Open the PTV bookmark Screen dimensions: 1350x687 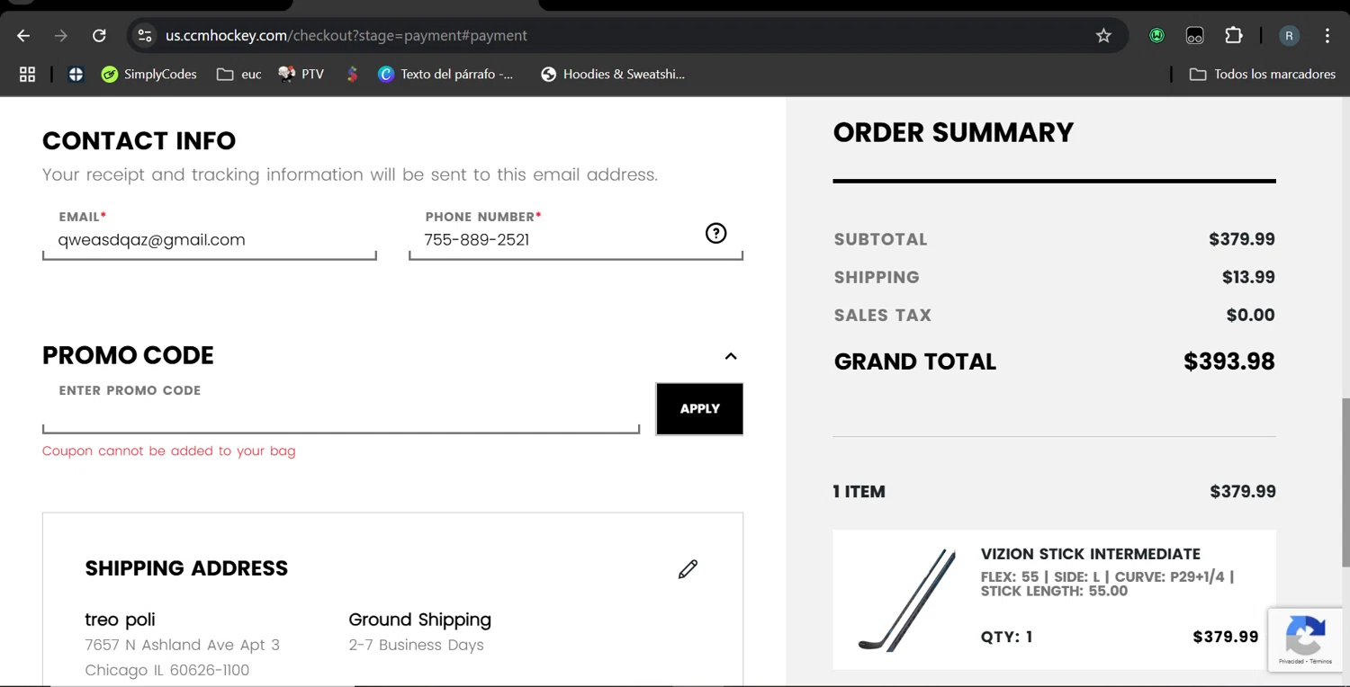tap(301, 75)
